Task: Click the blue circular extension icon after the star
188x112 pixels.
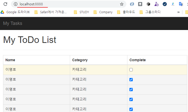Action: pyautogui.click(x=132, y=4)
